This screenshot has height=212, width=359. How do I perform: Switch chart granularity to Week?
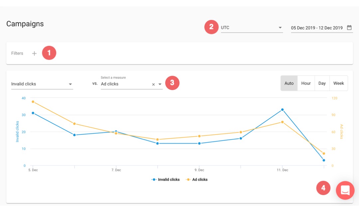click(339, 83)
